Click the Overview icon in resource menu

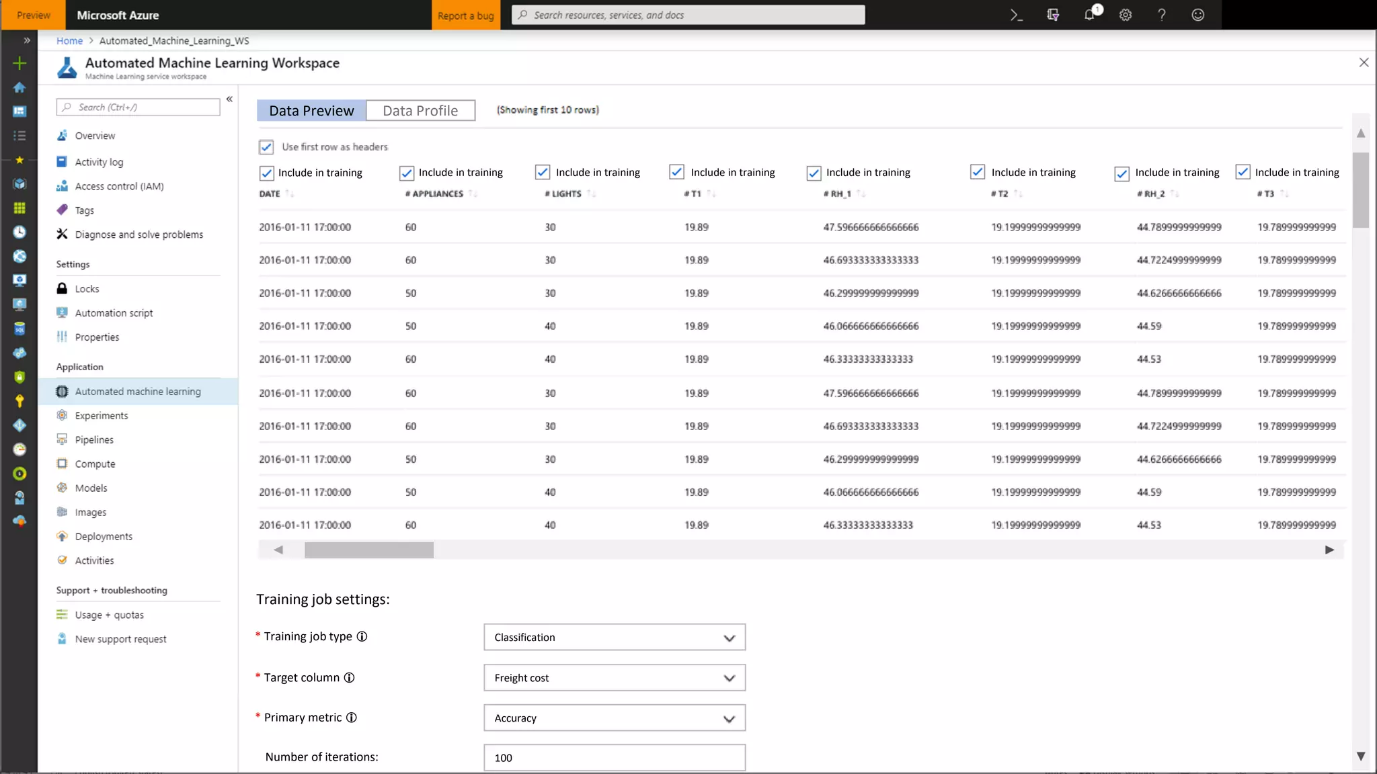coord(62,135)
